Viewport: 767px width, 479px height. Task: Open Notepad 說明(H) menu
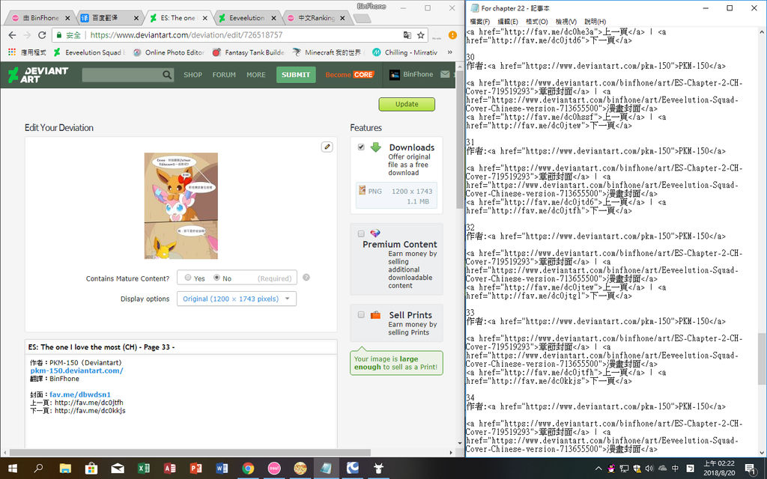(595, 22)
